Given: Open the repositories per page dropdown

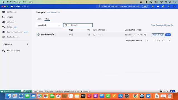Looking at the screenshot, I should 147,40.
